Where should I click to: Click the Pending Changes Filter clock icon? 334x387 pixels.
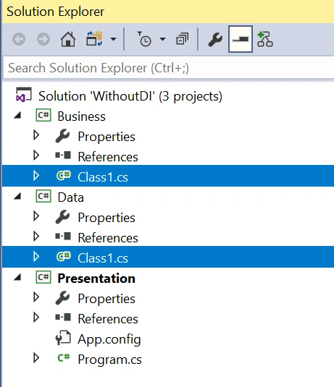coord(144,39)
